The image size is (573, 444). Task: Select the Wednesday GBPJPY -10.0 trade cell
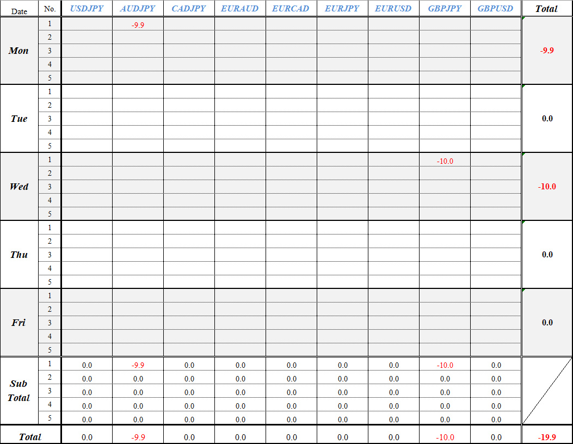[x=445, y=161]
